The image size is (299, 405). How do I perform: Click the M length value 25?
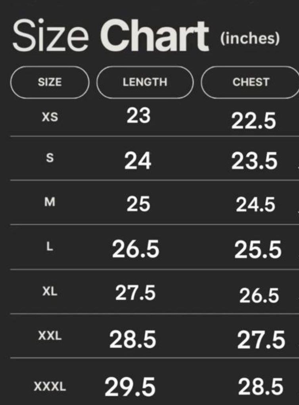(x=138, y=204)
